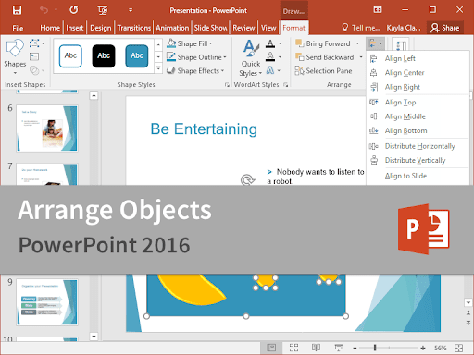Image resolution: width=474 pixels, height=355 pixels.
Task: Toggle Align to Slide option
Action: click(418, 176)
